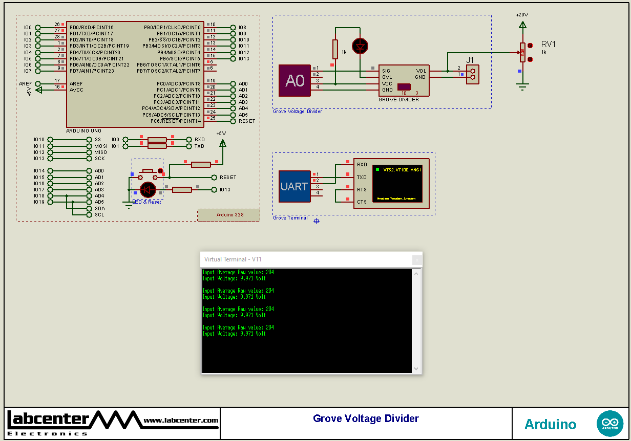
Task: Select the red LED in the Grove Voltage Divider circuit
Action: [x=360, y=46]
